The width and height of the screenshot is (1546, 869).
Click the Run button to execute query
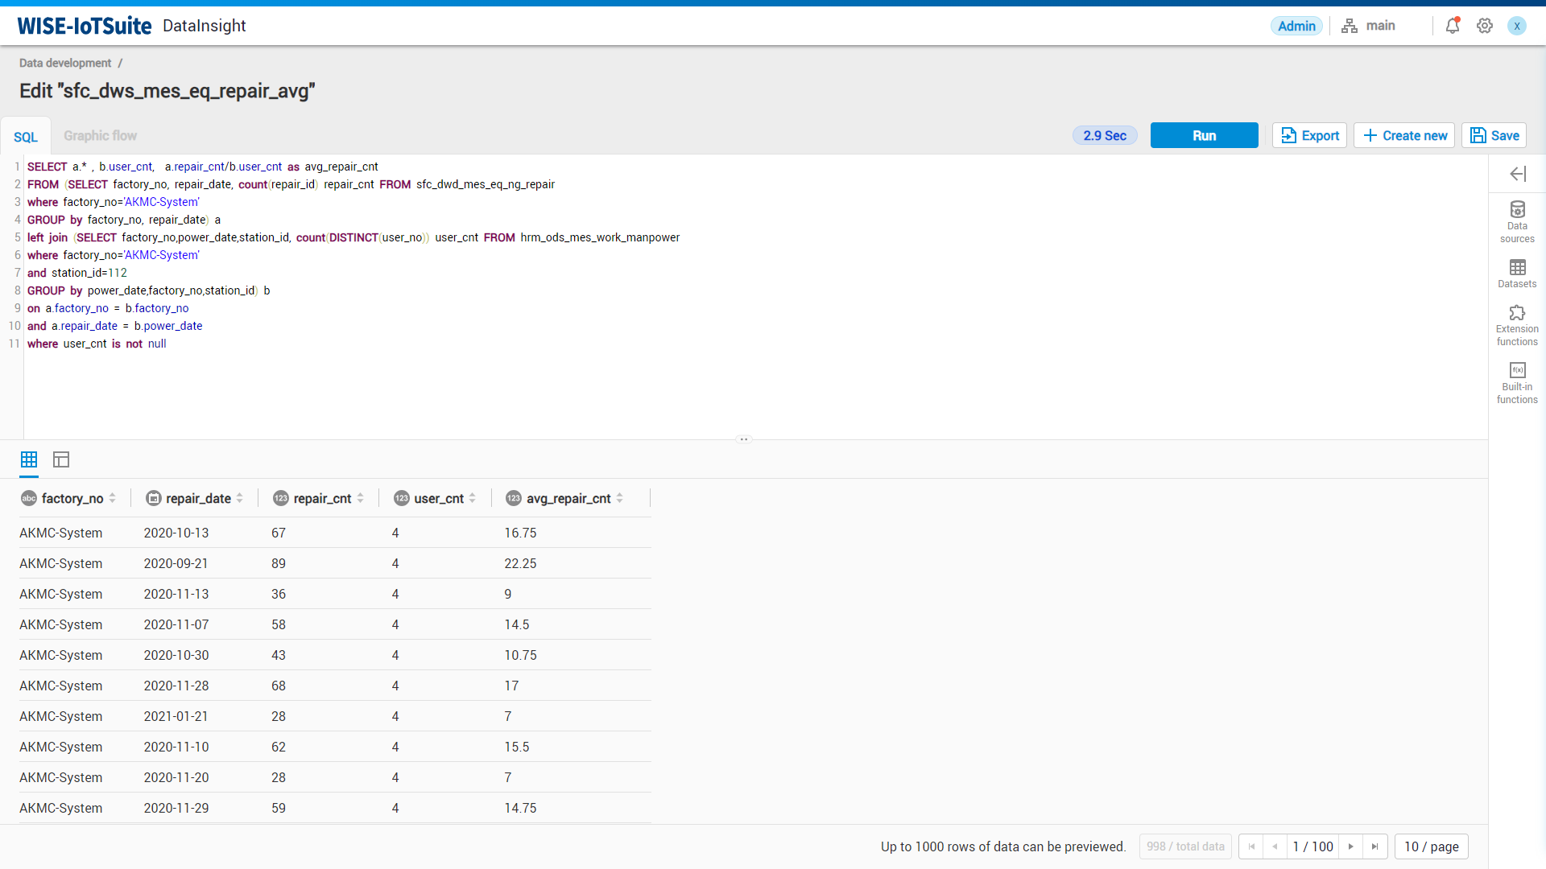1204,136
